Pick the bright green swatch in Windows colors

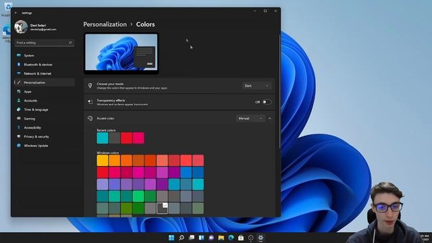pyautogui.click(x=138, y=196)
